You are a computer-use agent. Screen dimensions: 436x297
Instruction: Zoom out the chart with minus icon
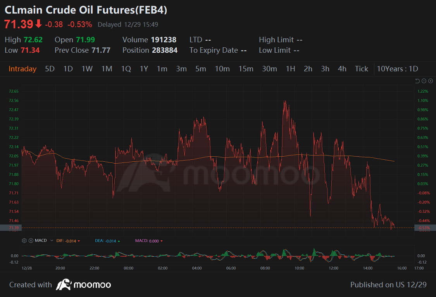tap(424, 81)
